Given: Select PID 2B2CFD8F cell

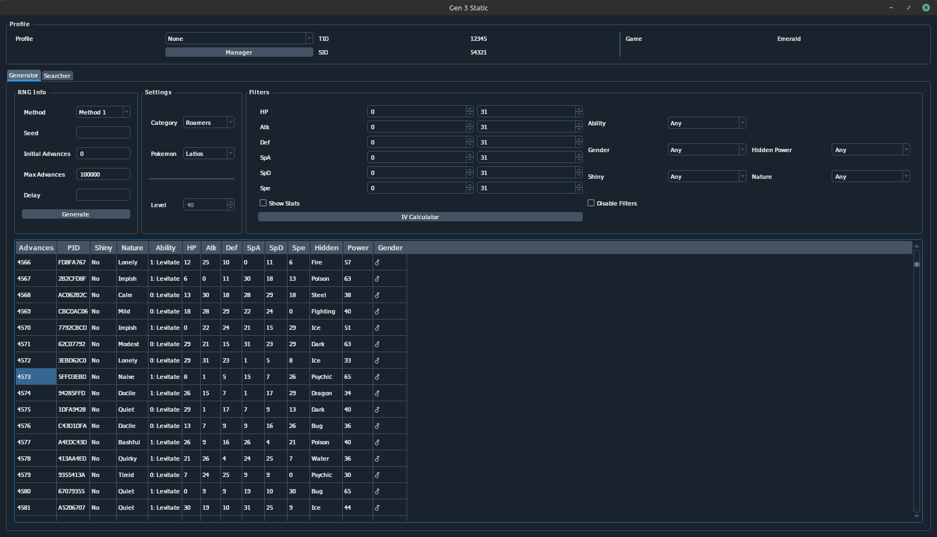Looking at the screenshot, I should click(73, 279).
